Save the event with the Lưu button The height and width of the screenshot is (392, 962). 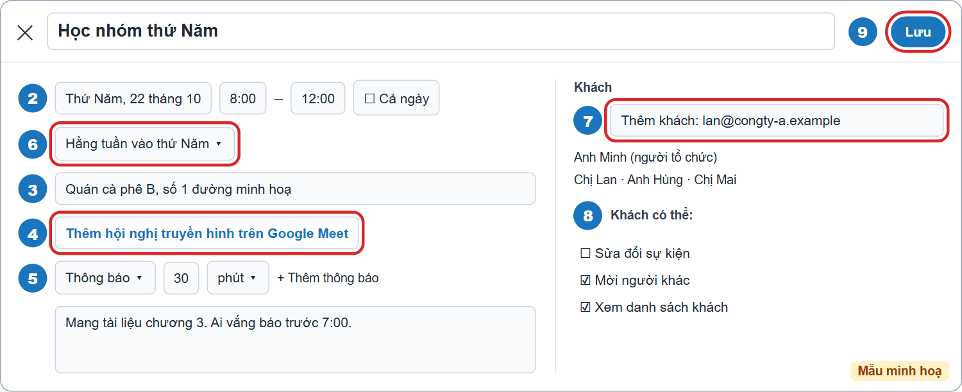click(918, 32)
